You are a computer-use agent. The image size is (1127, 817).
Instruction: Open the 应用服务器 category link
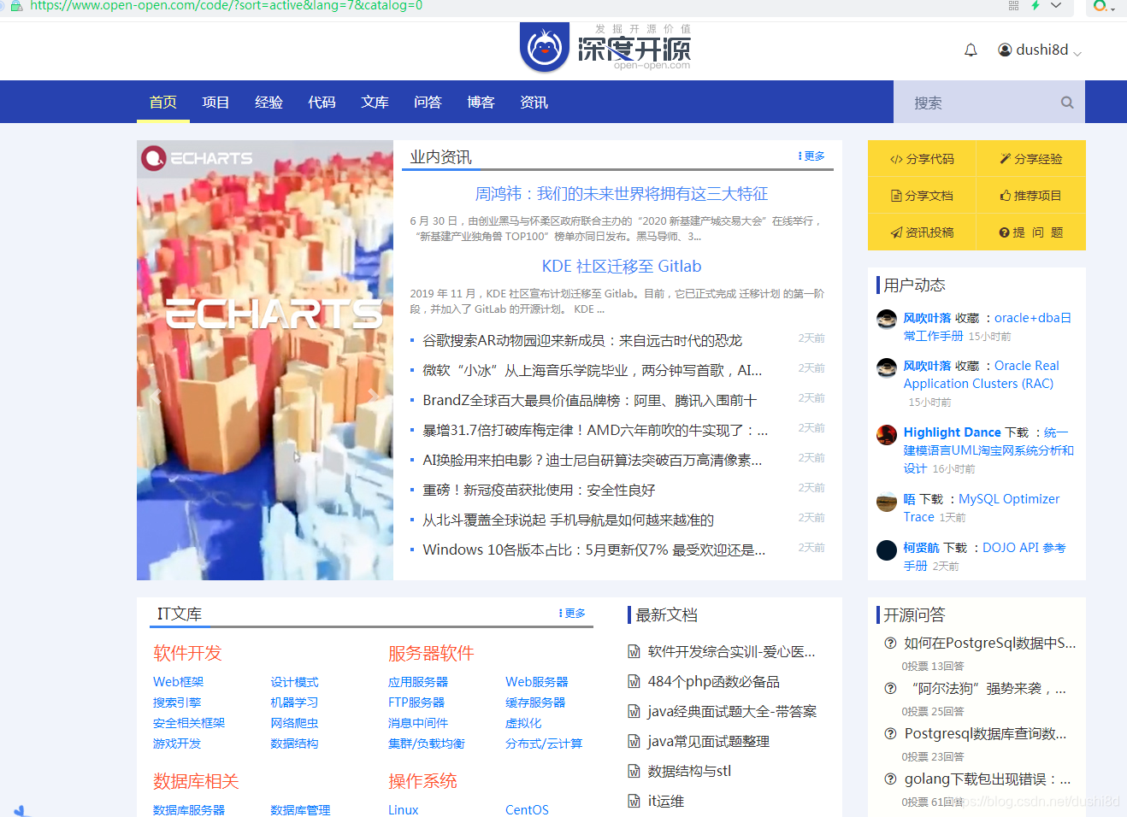coord(418,682)
